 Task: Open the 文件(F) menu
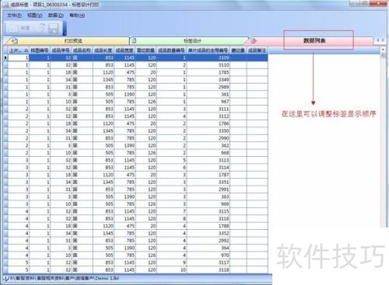pos(14,16)
